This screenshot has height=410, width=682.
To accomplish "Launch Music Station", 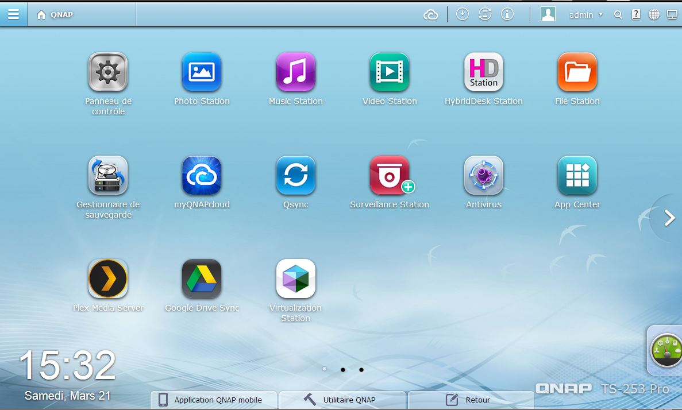I will tap(295, 72).
